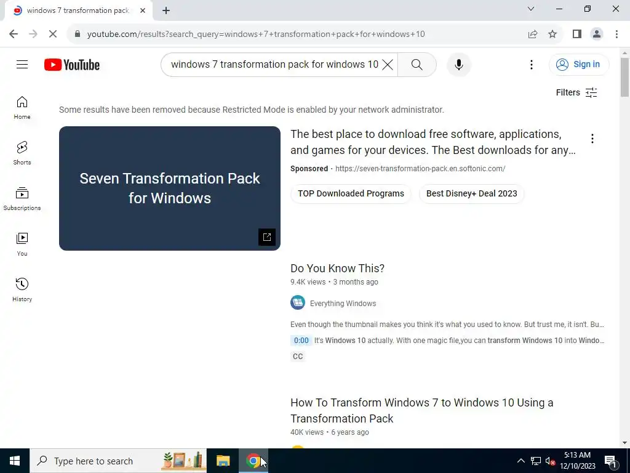Open Subscriptions in the sidebar

coord(22,199)
